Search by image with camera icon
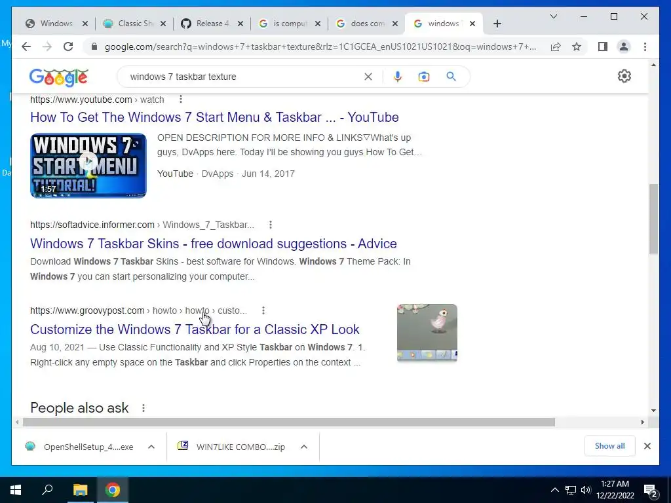671x503 pixels. (x=424, y=77)
